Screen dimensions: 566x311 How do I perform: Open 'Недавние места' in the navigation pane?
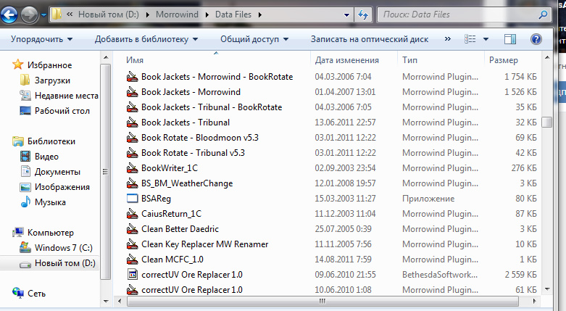(67, 96)
